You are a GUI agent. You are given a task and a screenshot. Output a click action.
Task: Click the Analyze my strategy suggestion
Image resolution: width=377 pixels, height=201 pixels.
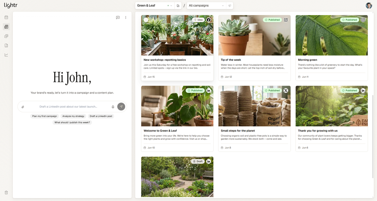pyautogui.click(x=74, y=116)
